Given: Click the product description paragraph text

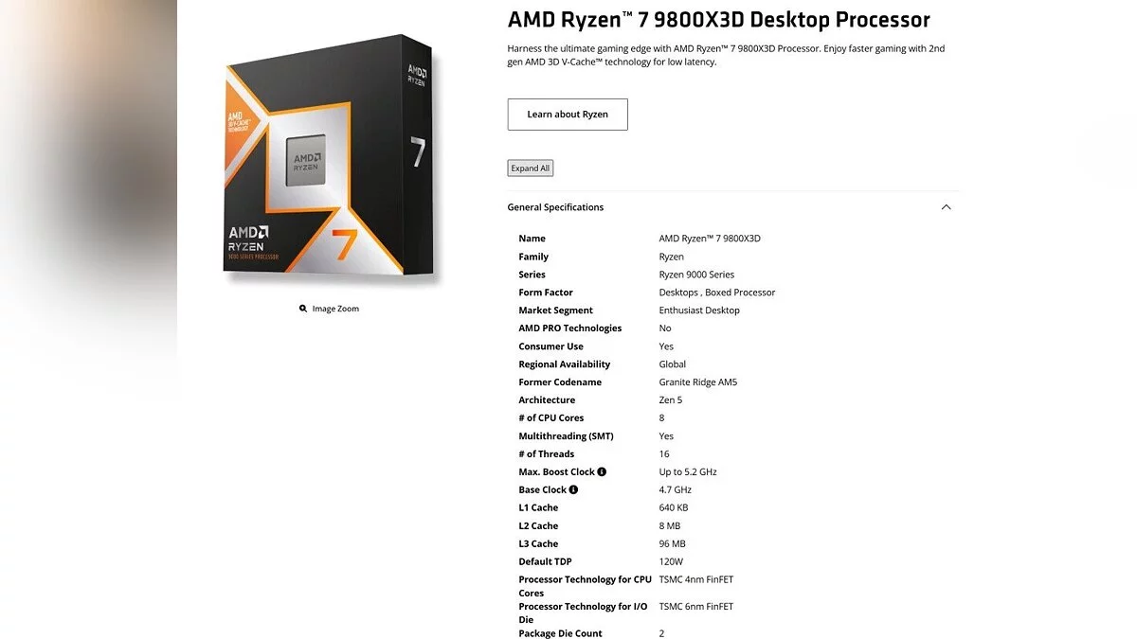Looking at the screenshot, I should (x=726, y=55).
